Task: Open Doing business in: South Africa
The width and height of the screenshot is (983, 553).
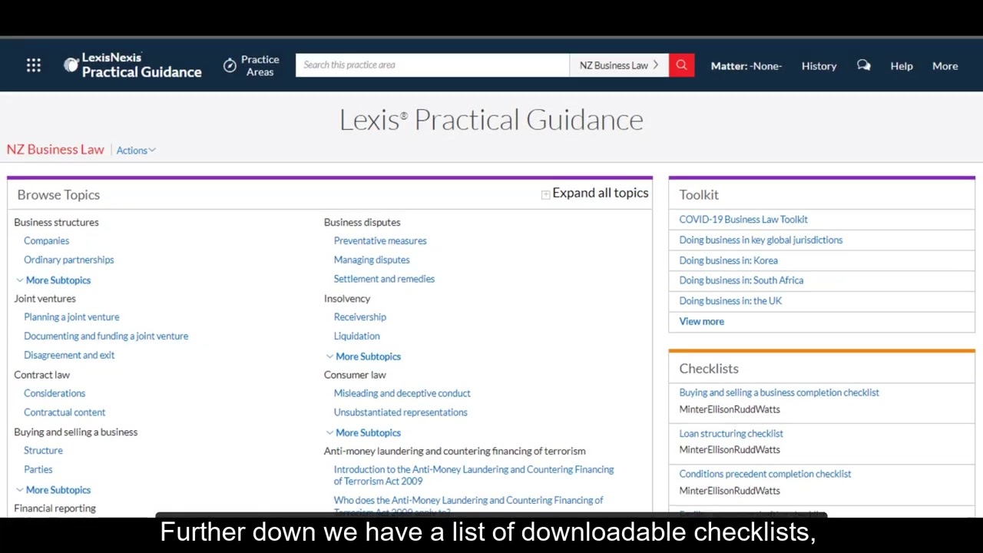Action: [x=741, y=280]
